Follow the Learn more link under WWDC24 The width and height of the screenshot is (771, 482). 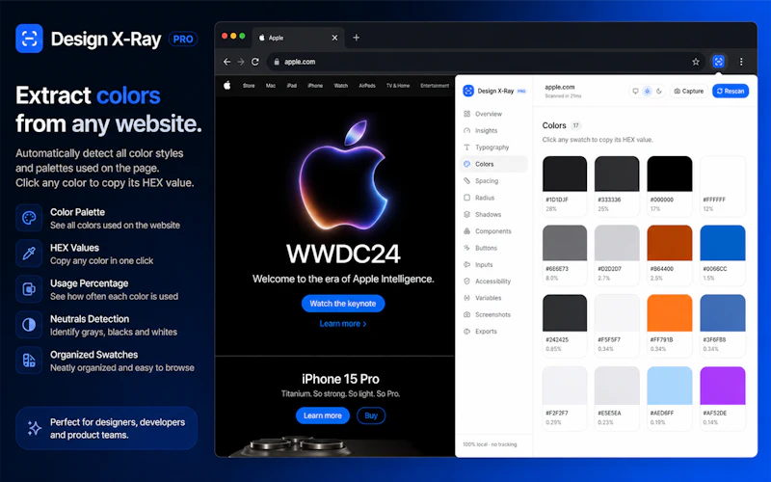tap(343, 324)
